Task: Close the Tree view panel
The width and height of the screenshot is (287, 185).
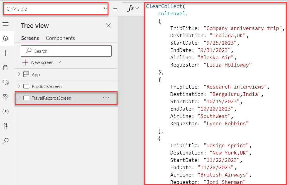Action: [108, 25]
